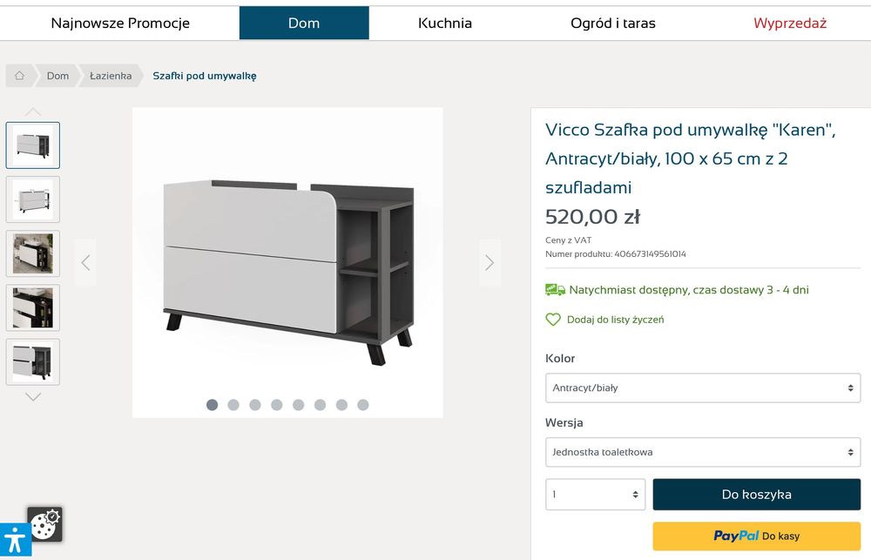Open Ogród i taras category

click(613, 24)
